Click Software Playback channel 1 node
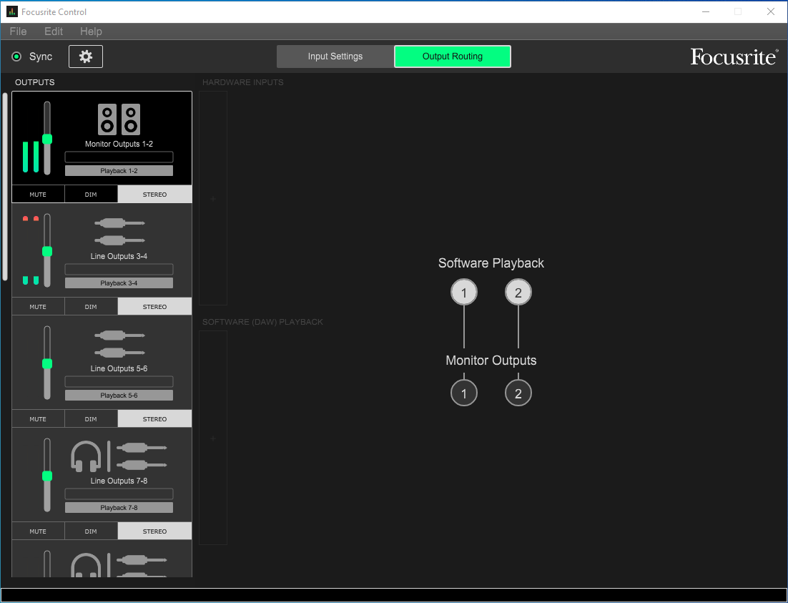Screen dimensions: 788x603 (464, 292)
